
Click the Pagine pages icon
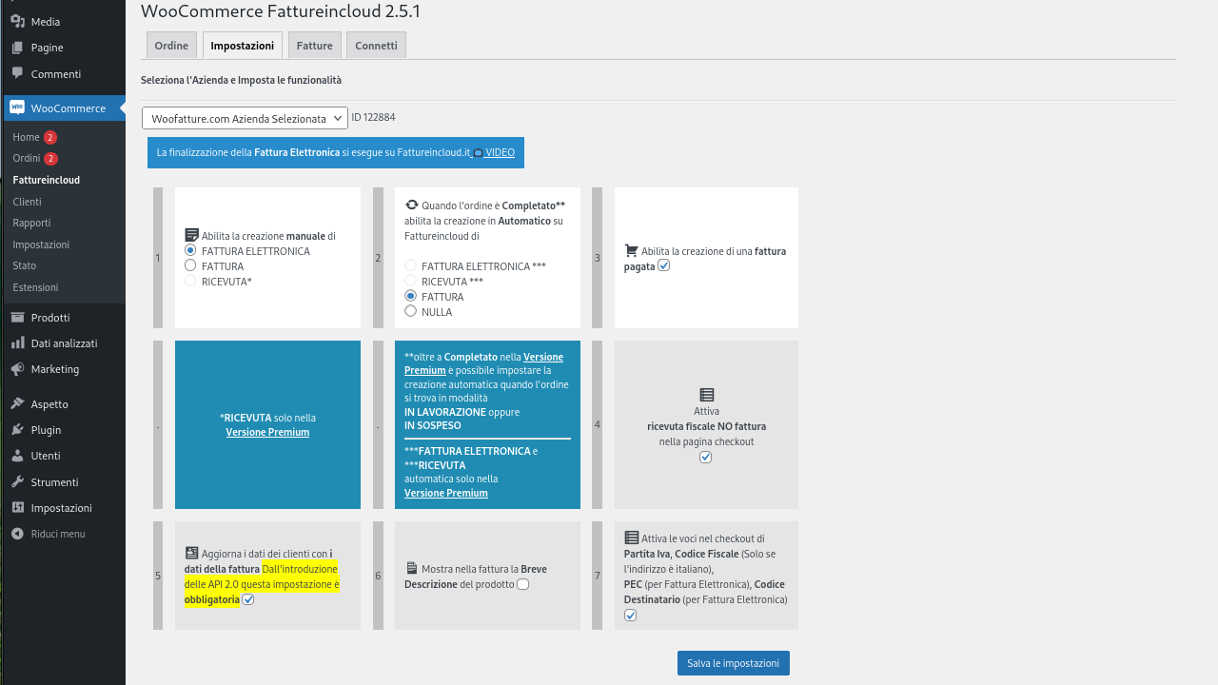click(17, 48)
